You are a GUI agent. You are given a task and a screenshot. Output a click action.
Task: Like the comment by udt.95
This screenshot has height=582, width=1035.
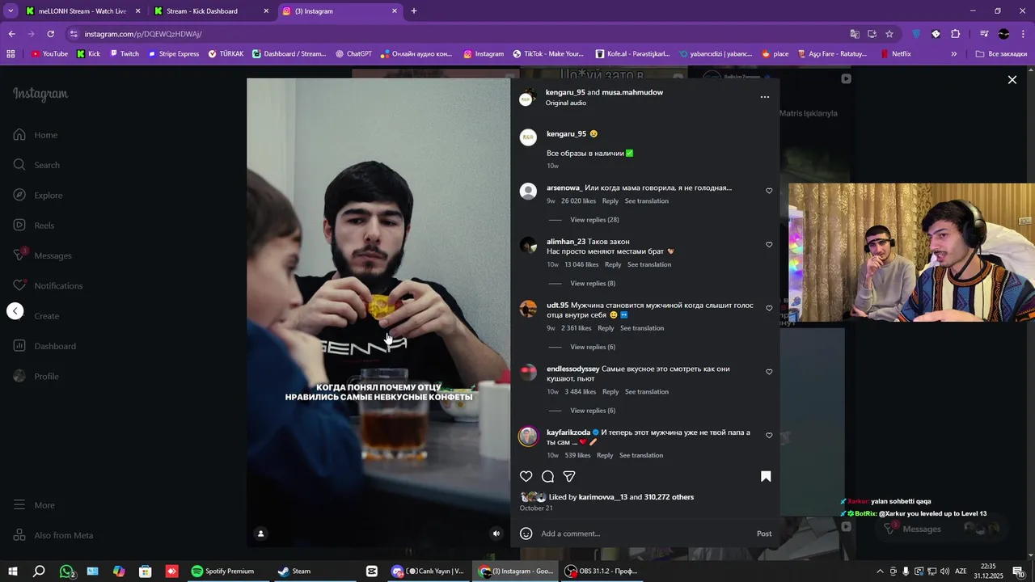pyautogui.click(x=769, y=309)
